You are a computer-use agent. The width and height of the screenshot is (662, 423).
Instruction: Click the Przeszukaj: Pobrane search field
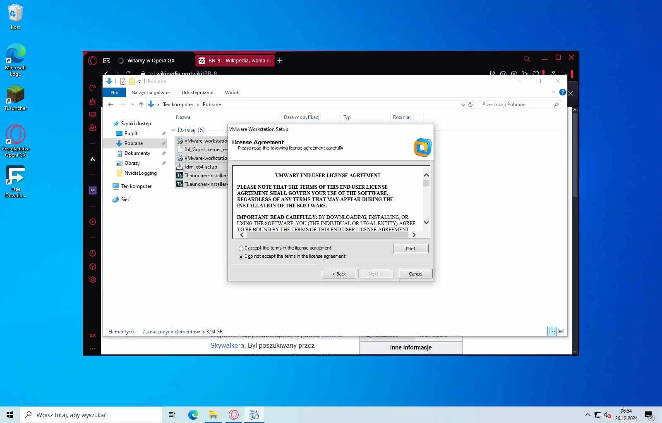[520, 105]
